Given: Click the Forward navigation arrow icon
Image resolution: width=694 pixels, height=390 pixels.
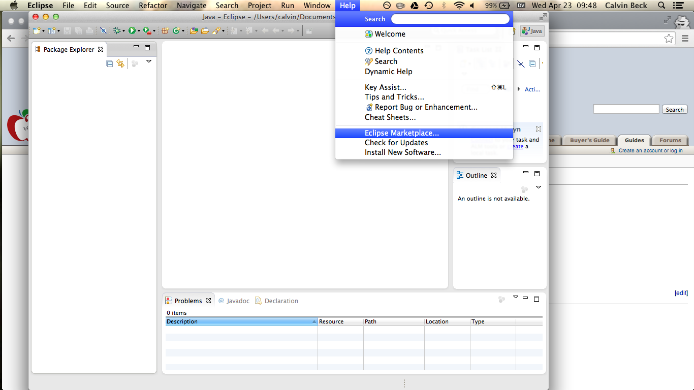Looking at the screenshot, I should [291, 31].
